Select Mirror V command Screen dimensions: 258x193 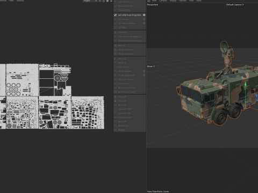click(130, 63)
